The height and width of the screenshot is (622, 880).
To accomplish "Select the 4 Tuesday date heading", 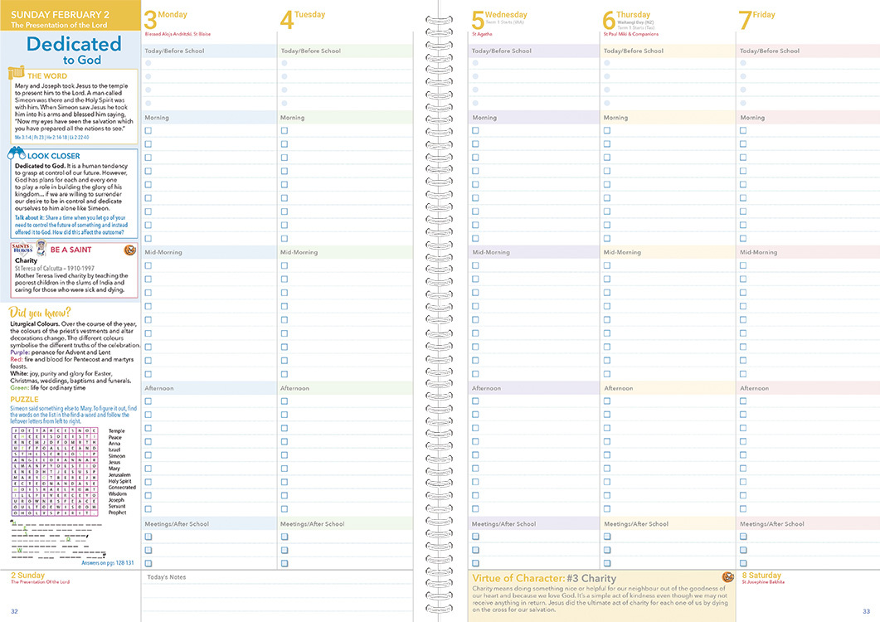I will [303, 19].
